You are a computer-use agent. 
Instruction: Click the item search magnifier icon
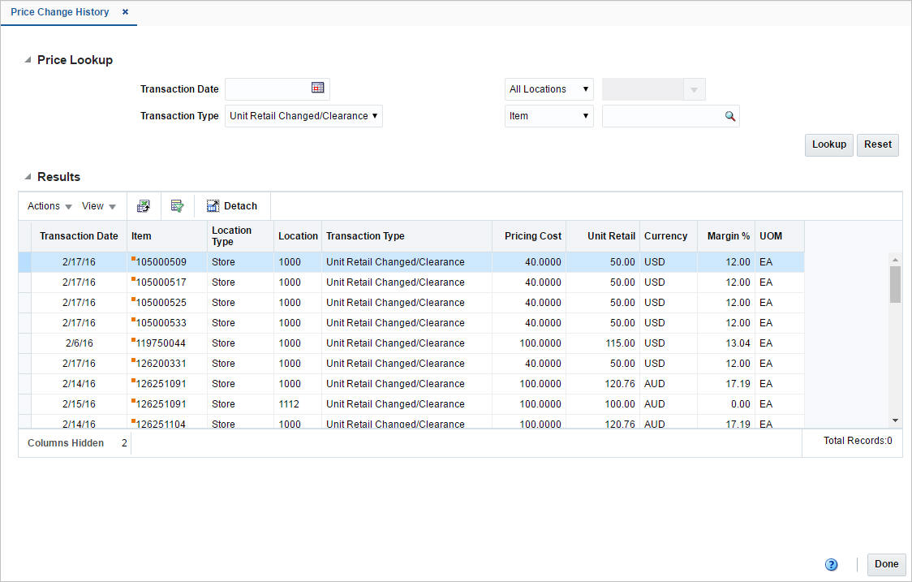tap(730, 116)
